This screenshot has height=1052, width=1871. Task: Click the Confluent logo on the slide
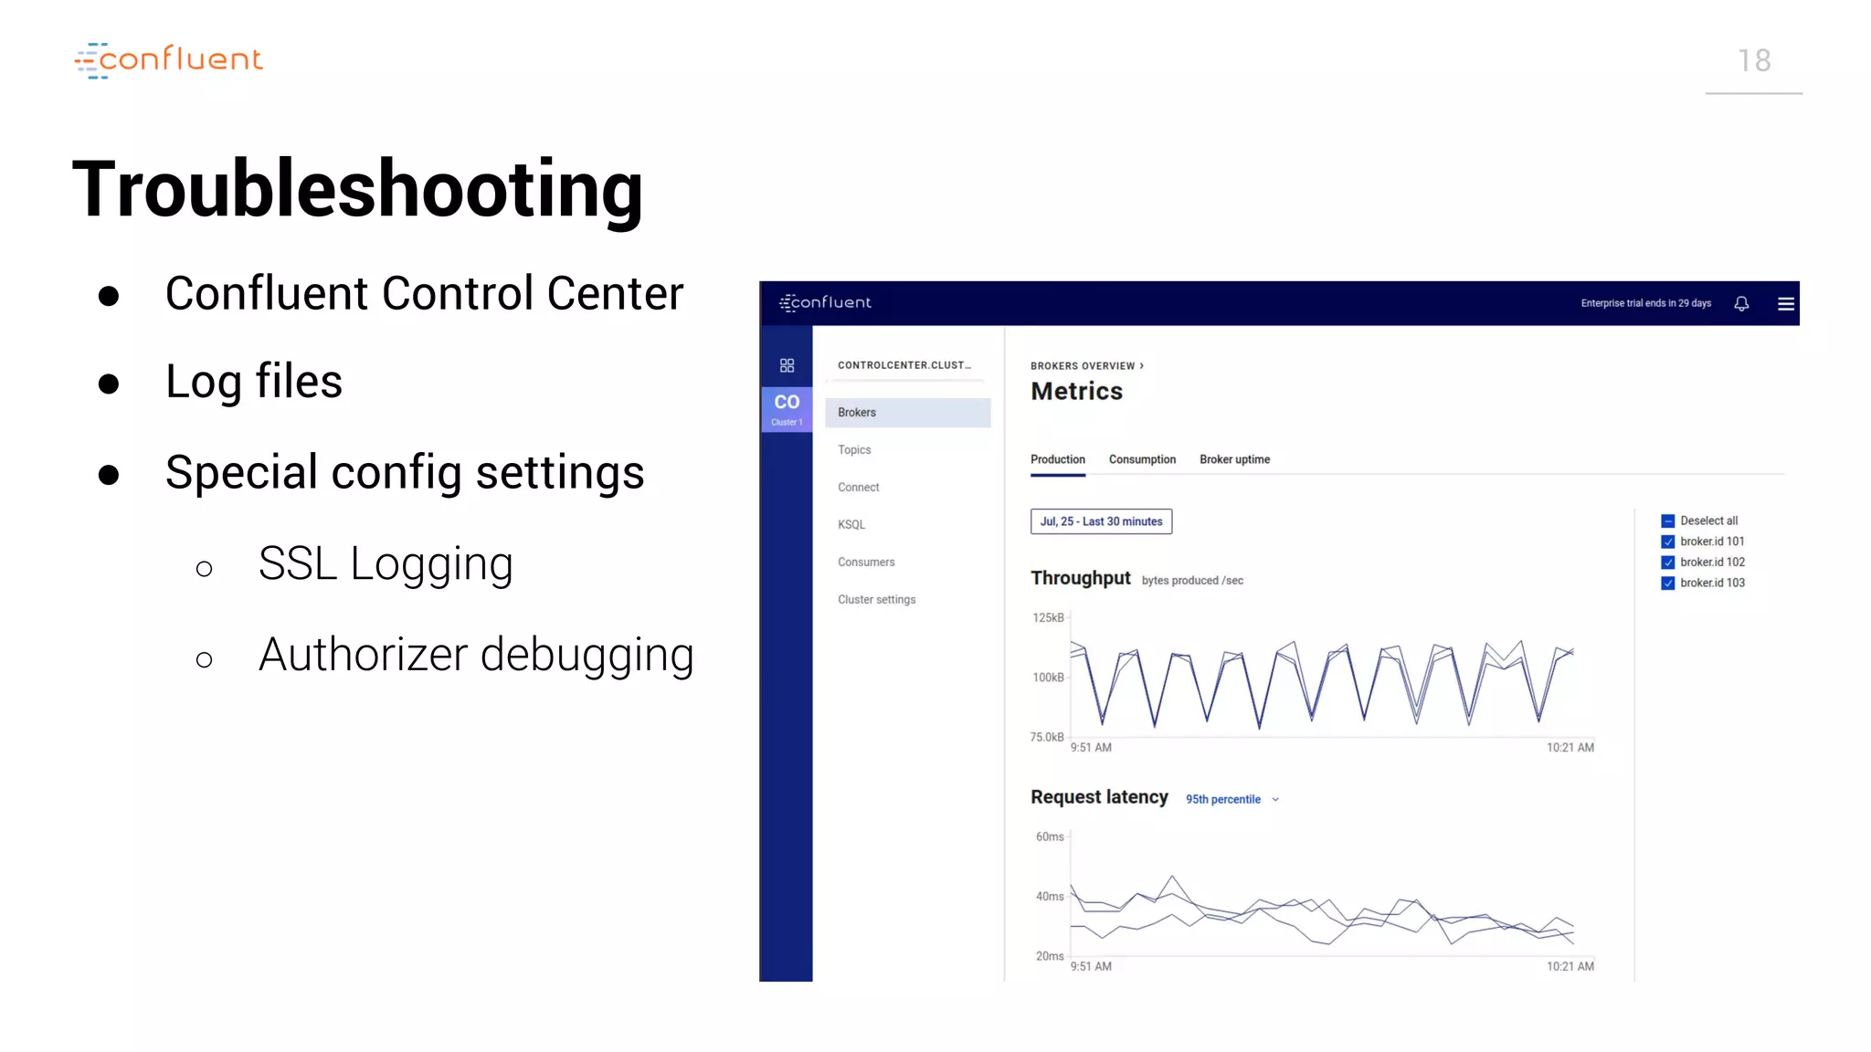pos(168,60)
